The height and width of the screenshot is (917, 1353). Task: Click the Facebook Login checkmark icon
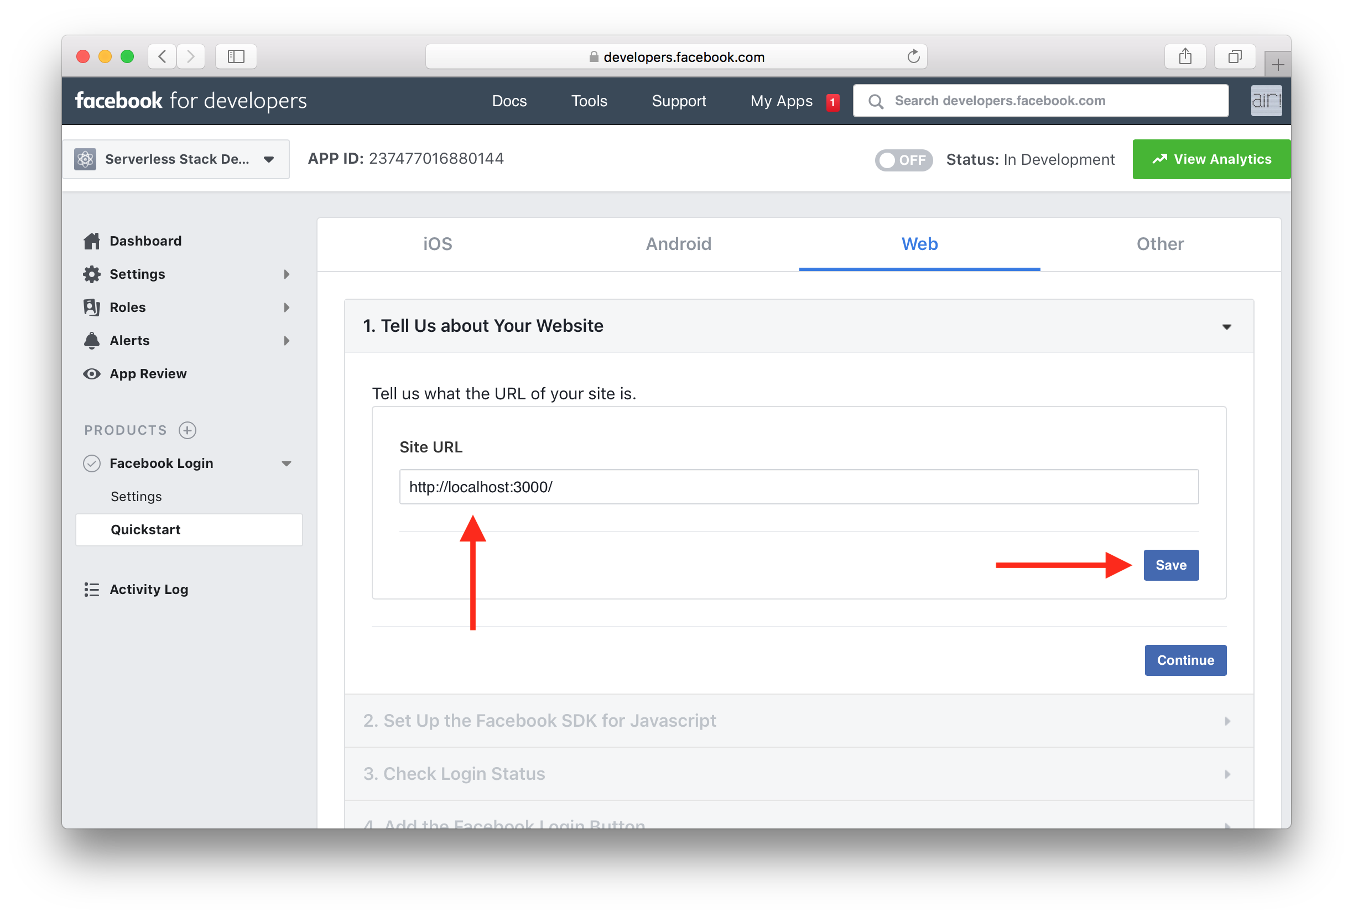click(91, 462)
